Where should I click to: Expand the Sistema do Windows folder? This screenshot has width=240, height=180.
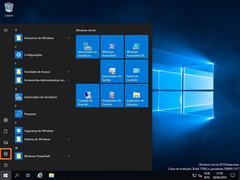coord(43,139)
